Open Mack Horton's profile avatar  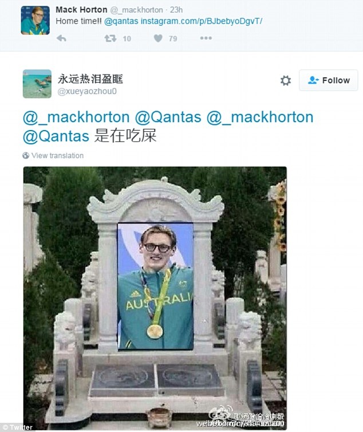point(35,20)
